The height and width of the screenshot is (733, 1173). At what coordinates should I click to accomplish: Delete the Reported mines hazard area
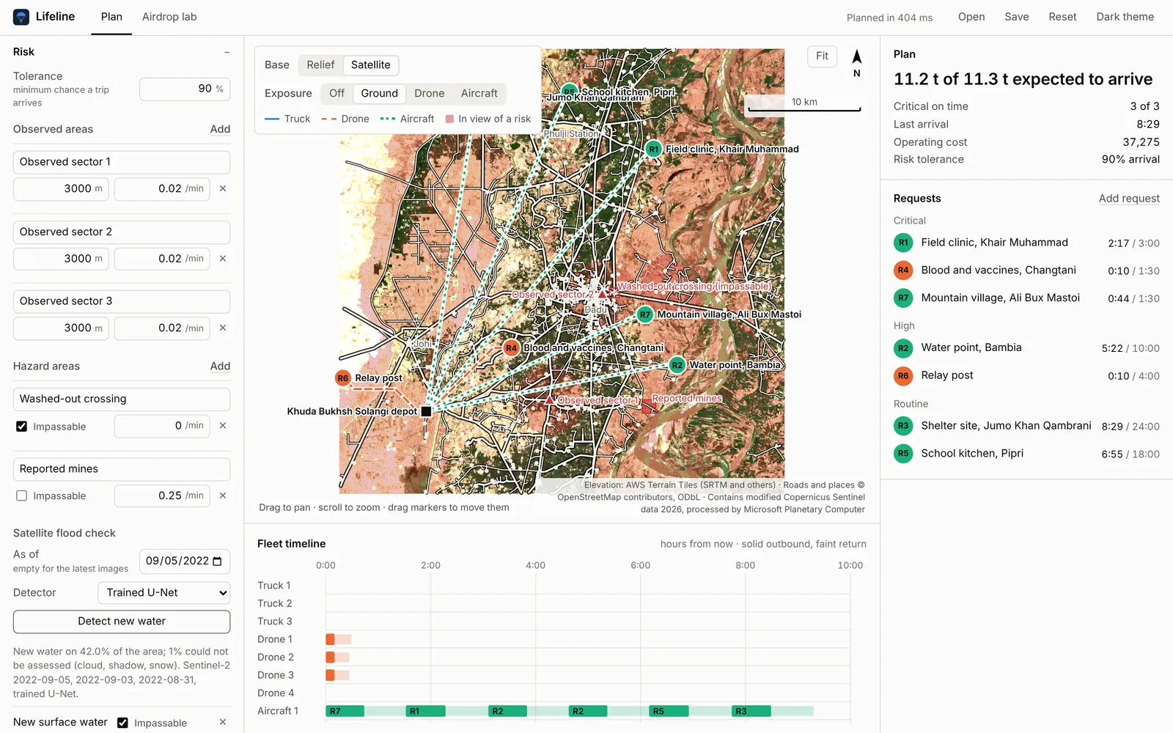point(223,496)
